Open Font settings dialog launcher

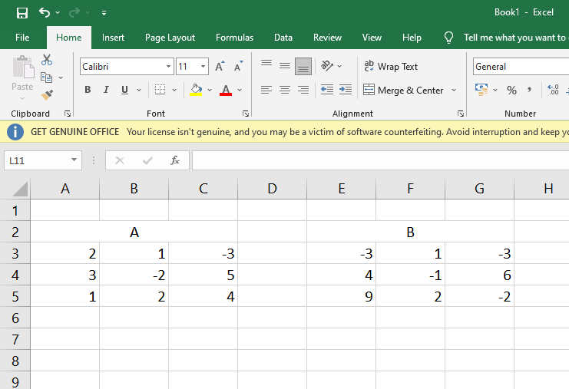(x=246, y=114)
